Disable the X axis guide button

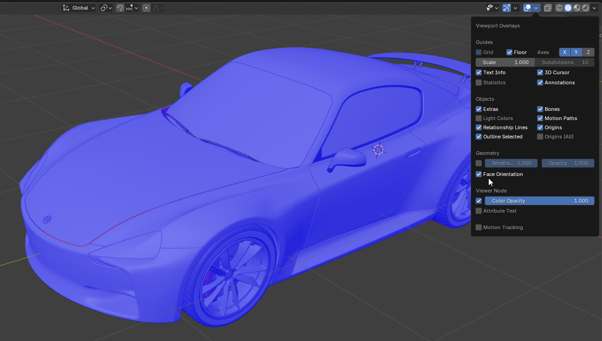564,52
